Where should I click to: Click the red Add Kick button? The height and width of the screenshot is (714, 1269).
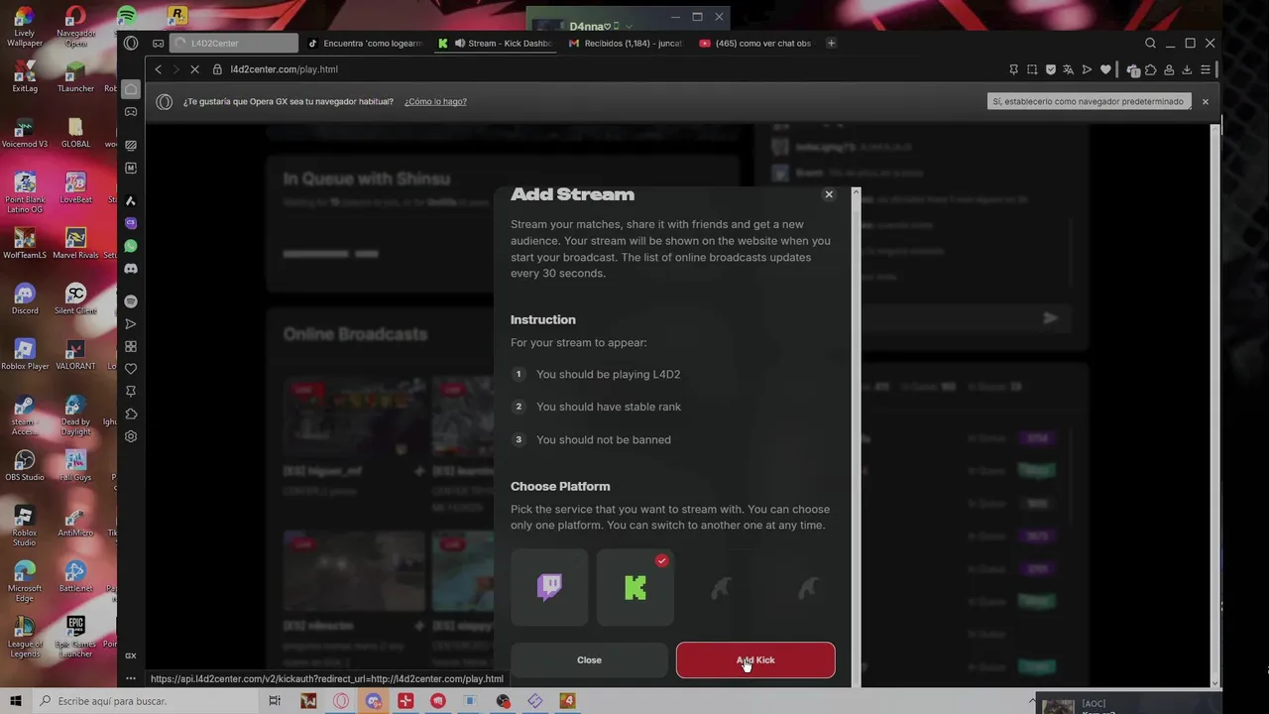755,660
